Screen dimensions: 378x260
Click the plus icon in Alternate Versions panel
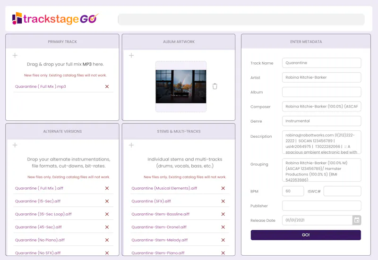[x=15, y=145]
